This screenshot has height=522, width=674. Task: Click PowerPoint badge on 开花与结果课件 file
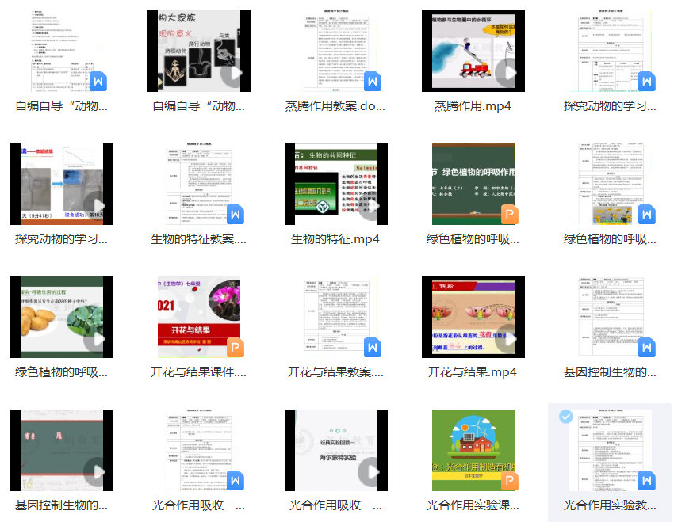pyautogui.click(x=235, y=348)
